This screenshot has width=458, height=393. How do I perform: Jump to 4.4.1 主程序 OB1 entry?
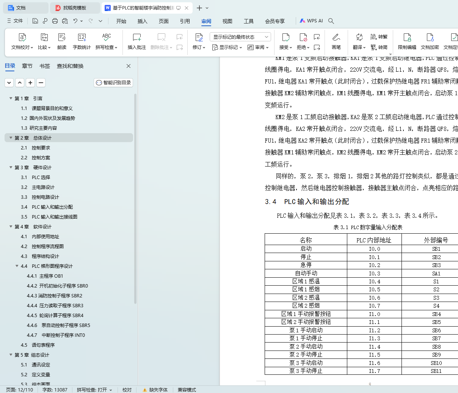(45, 276)
